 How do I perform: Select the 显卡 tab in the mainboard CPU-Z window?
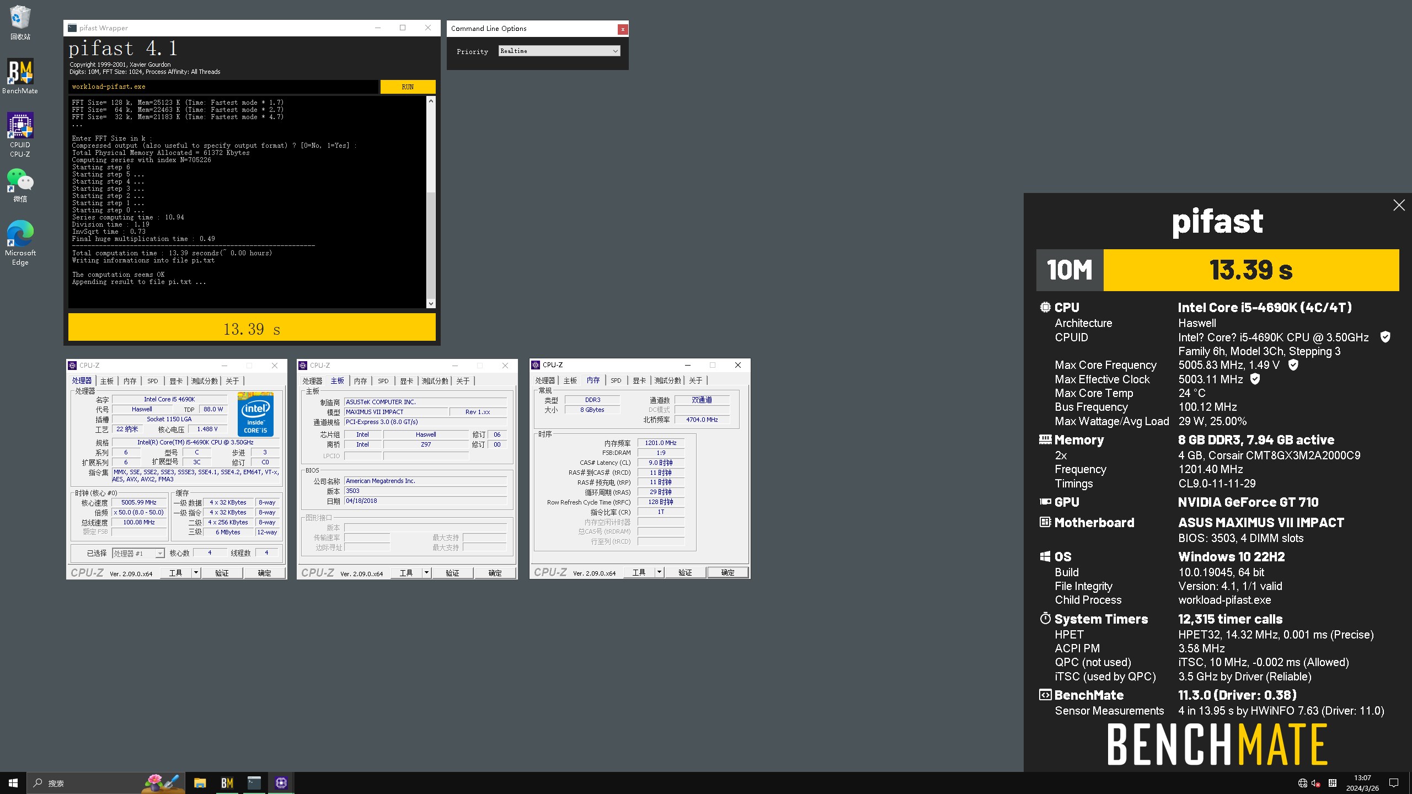click(x=407, y=381)
